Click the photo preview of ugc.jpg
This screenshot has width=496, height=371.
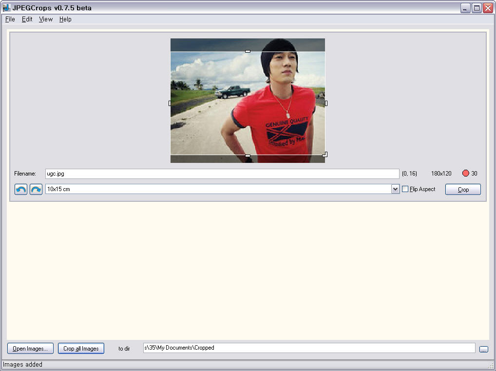point(248,101)
